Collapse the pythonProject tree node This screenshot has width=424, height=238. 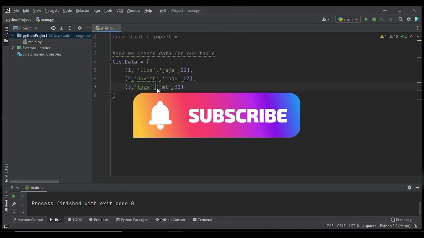tap(13, 35)
